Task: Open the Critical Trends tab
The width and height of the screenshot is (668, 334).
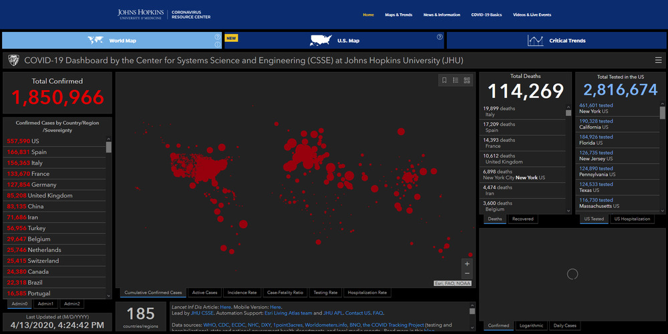Action: (556, 41)
